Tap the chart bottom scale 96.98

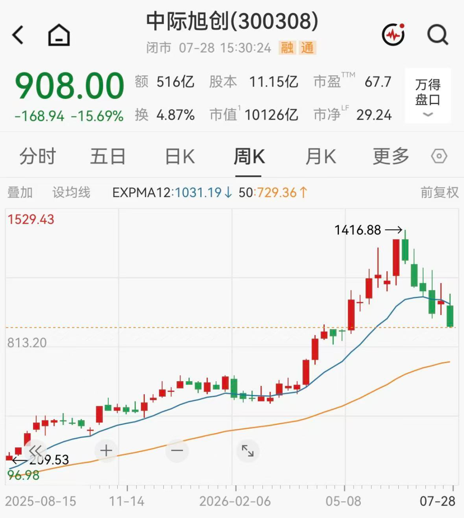tap(23, 475)
